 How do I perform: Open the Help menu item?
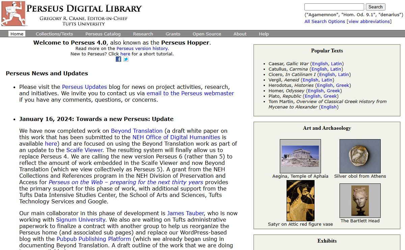pos(264,34)
